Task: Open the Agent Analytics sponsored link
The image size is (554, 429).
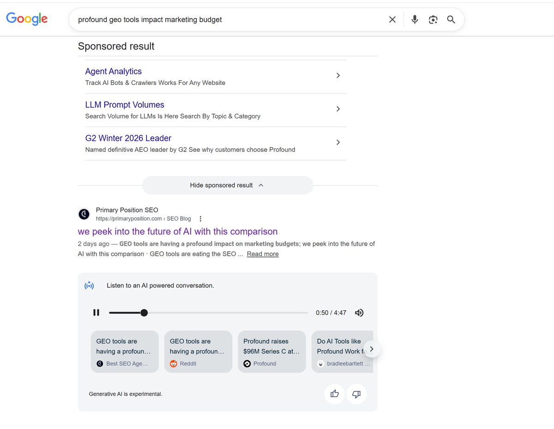Action: (x=114, y=71)
